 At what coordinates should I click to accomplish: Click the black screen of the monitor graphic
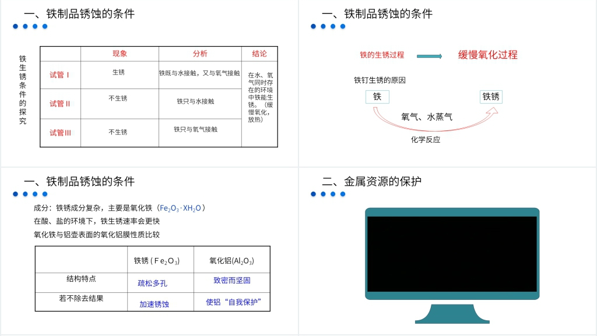point(452,254)
